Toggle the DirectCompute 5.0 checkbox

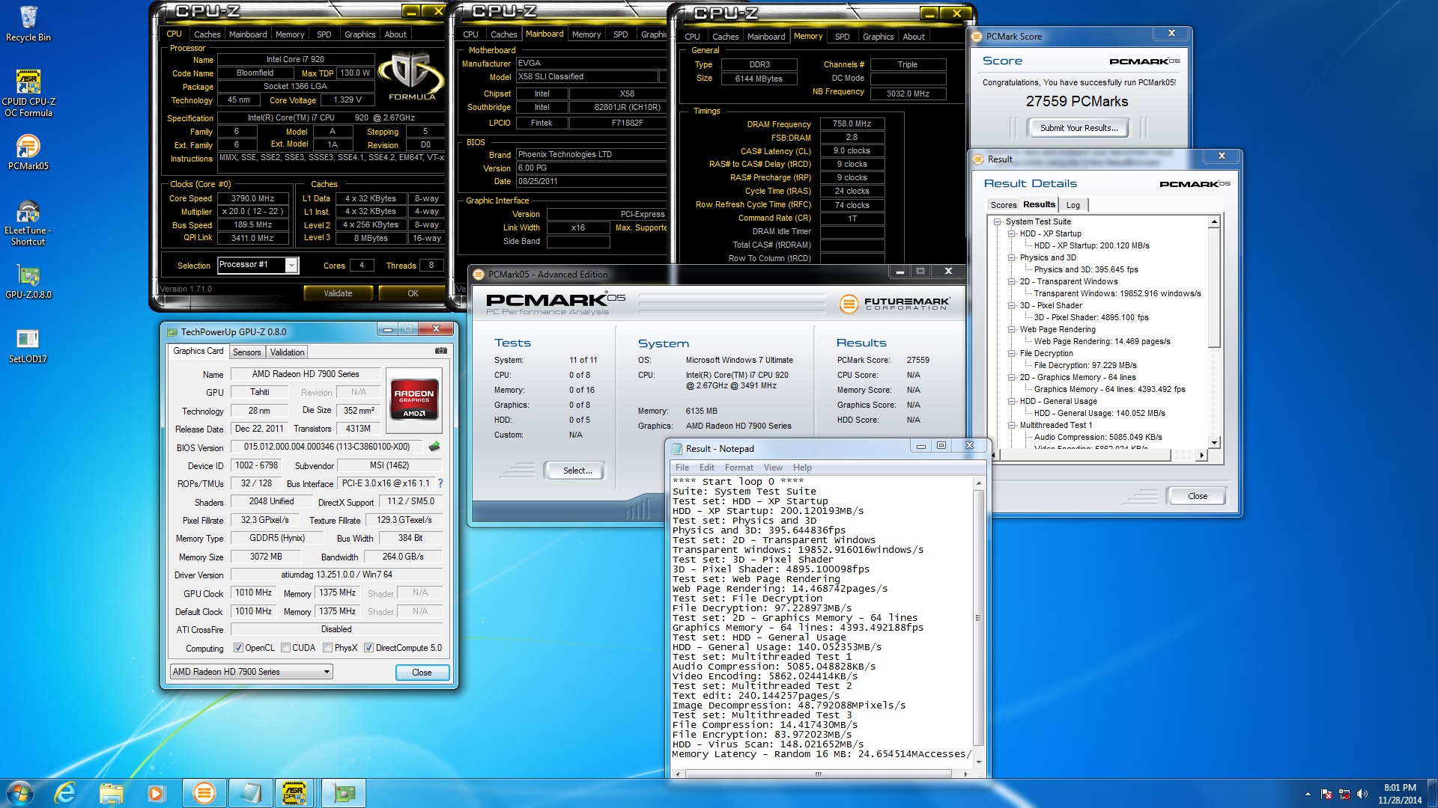368,648
